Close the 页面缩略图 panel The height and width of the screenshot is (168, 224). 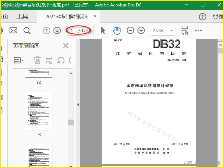point(66,46)
